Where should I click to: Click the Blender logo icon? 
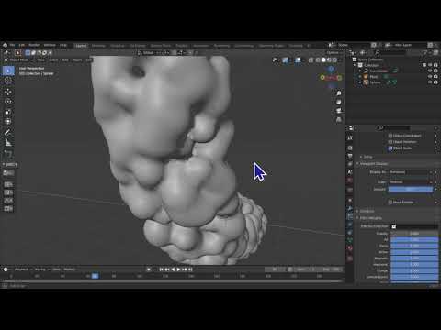(5, 45)
